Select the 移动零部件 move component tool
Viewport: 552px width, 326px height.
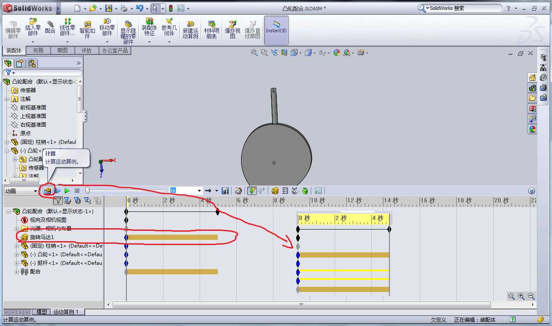[107, 30]
